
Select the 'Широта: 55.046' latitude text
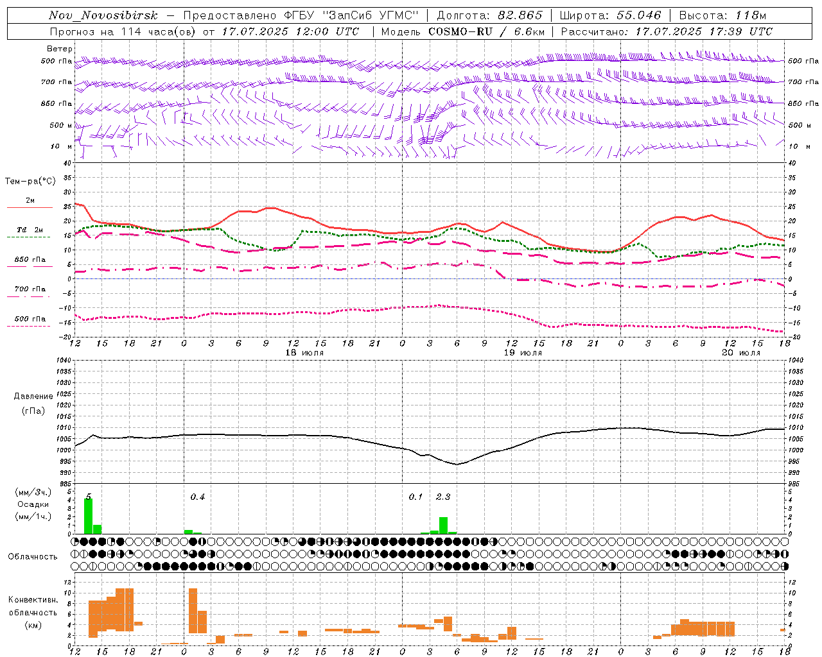(x=611, y=15)
